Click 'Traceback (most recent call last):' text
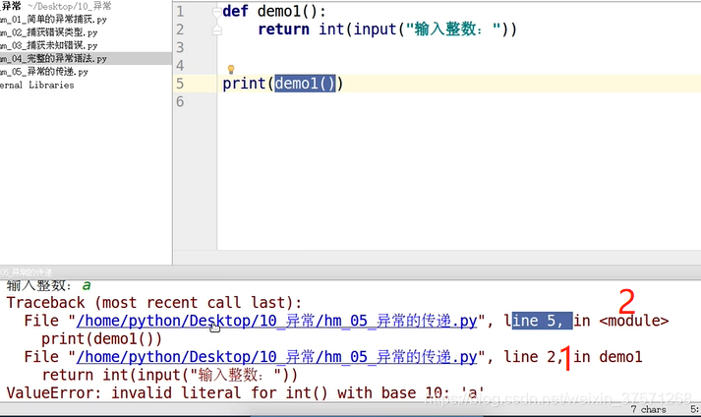701x417 pixels. 154,303
